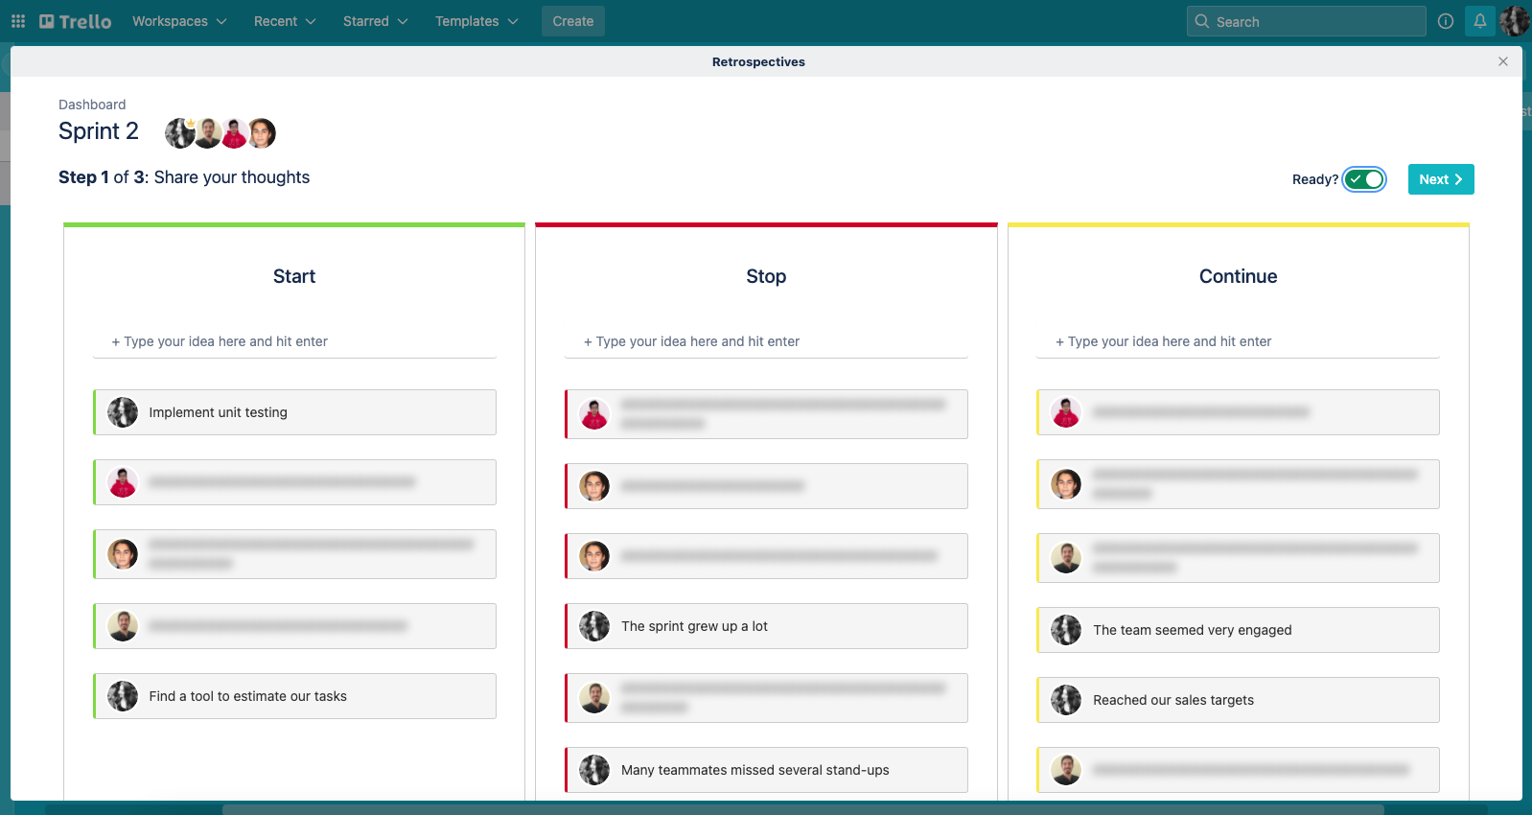The width and height of the screenshot is (1532, 815).
Task: Click avatar on 'Implement unit testing' card
Action: point(123,412)
